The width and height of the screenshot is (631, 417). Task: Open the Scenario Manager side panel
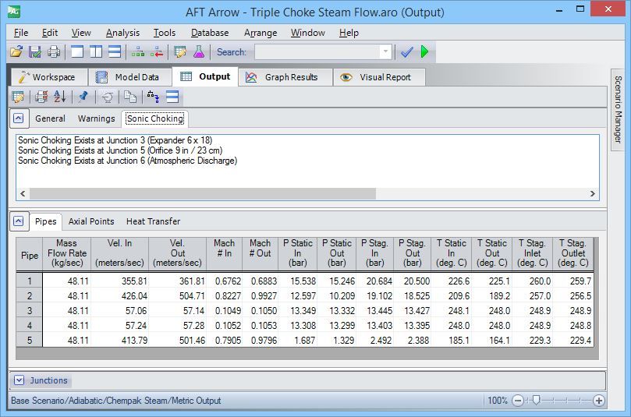point(618,109)
